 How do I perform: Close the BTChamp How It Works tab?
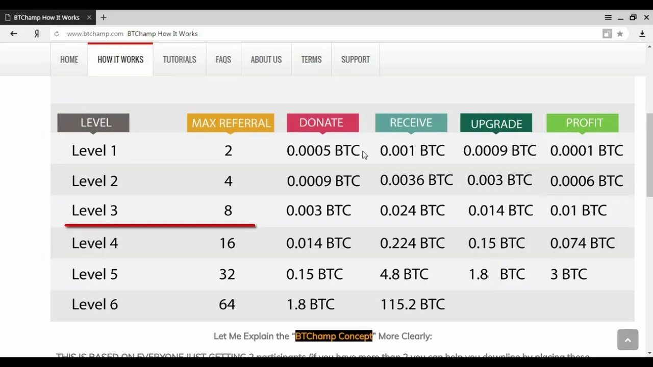(x=89, y=17)
